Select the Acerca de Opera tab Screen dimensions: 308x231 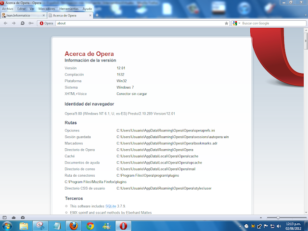pyautogui.click(x=68, y=15)
